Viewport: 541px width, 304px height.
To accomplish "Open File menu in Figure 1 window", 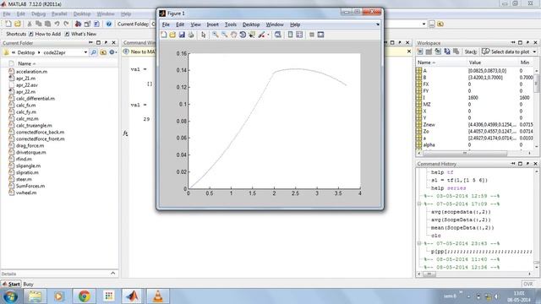I will [166, 24].
